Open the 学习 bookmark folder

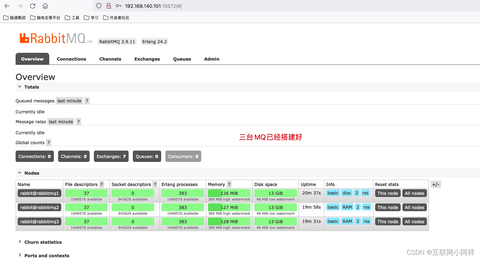(x=91, y=17)
